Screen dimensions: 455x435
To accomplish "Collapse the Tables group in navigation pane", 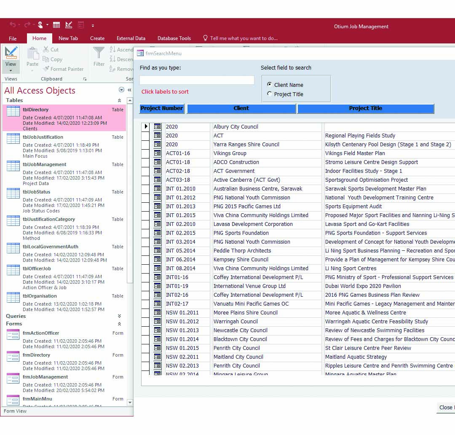I will (119, 100).
